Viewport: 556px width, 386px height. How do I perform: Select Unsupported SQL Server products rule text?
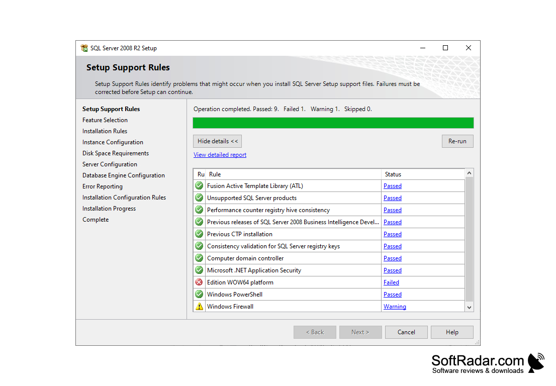(252, 198)
